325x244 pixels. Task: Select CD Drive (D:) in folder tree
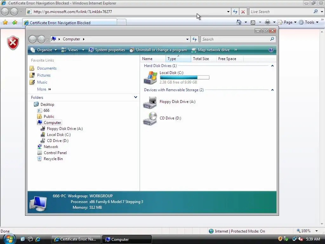[x=58, y=140]
